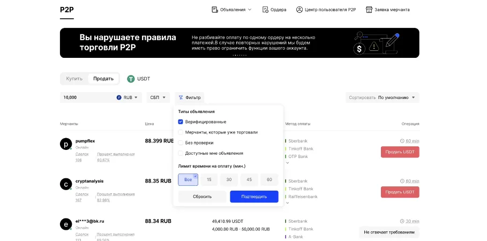Click Продать USDT for cryptanalysis
The width and height of the screenshot is (487, 241).
(x=400, y=192)
